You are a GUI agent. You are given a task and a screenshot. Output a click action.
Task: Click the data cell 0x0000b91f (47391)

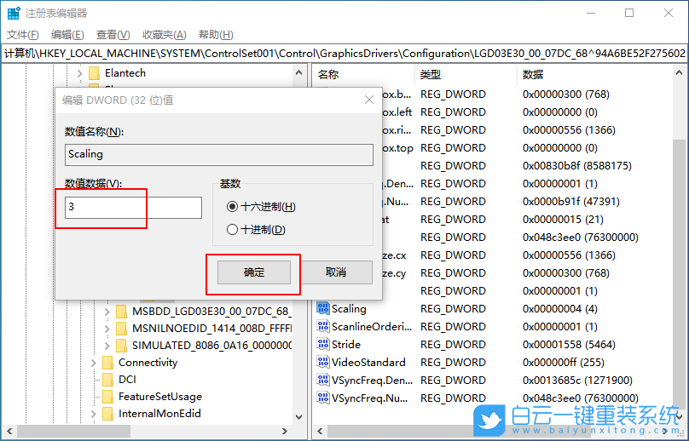(570, 202)
